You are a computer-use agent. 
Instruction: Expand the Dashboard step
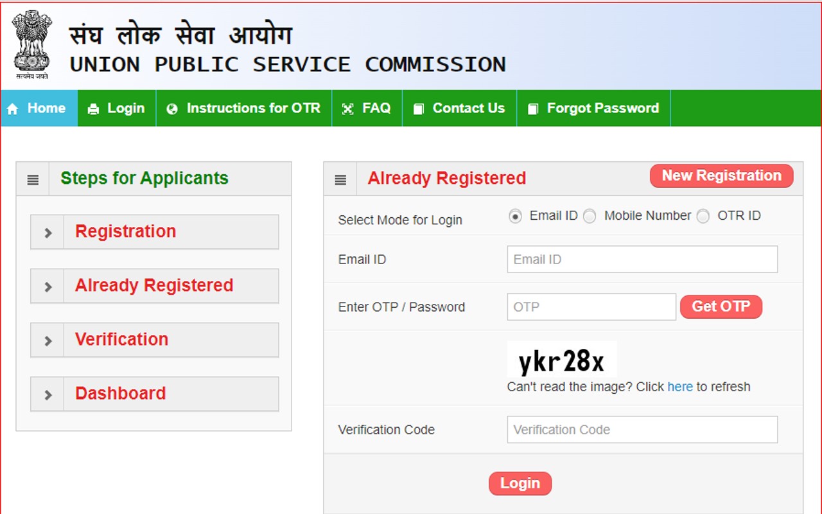click(155, 394)
